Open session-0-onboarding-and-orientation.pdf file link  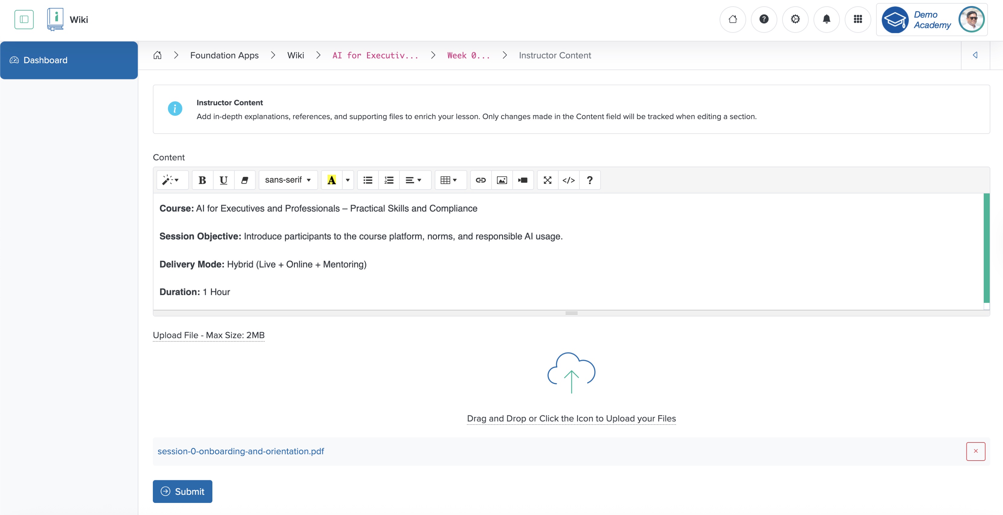240,451
